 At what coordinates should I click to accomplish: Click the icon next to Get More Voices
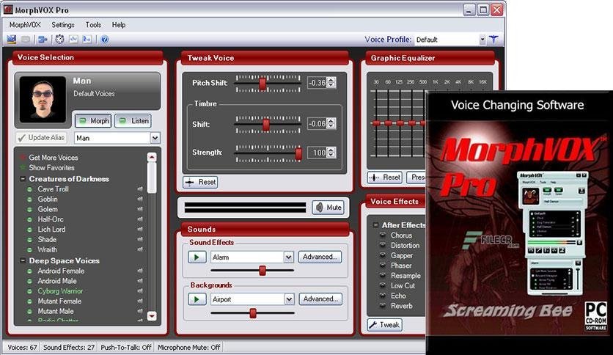[23, 158]
